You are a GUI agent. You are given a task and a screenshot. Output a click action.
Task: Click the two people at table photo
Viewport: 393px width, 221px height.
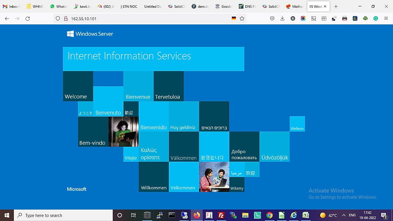click(214, 177)
